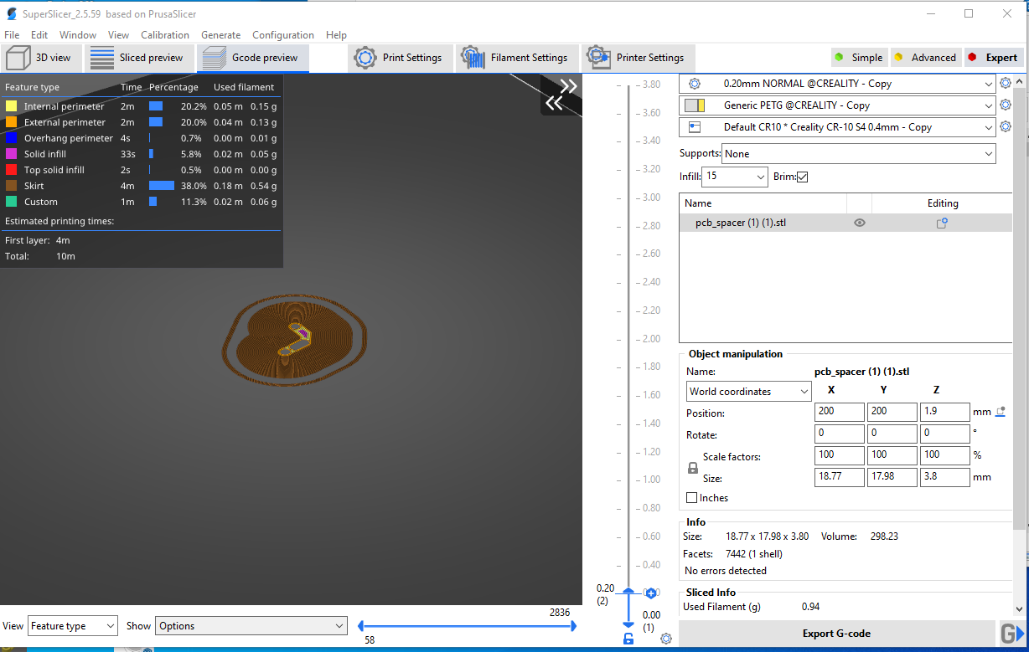Hide pcb_spacer using its eye icon
Screen dimensions: 1029x652
[x=859, y=222]
